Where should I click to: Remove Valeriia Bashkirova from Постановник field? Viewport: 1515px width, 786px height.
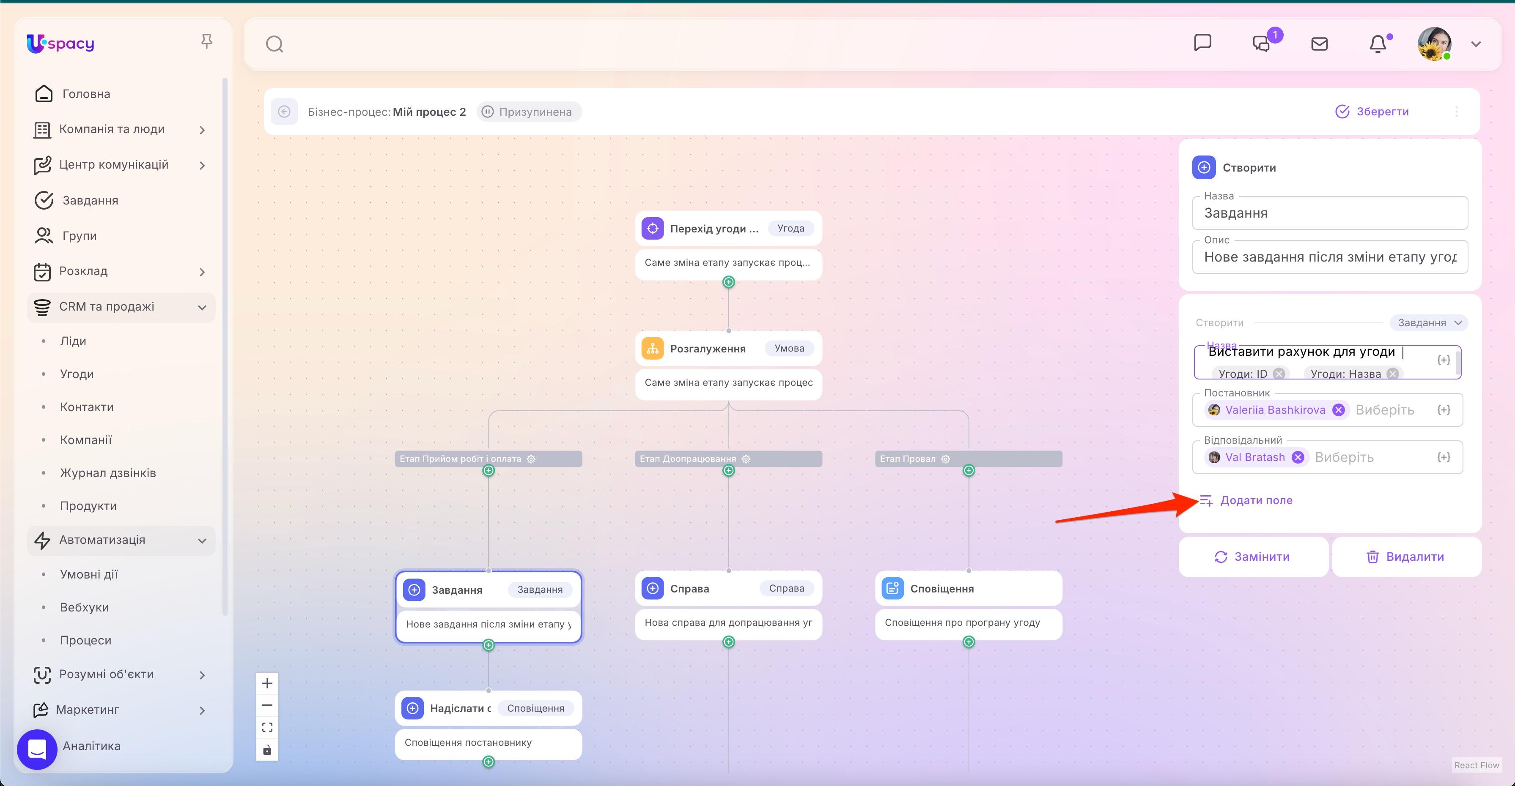1339,409
